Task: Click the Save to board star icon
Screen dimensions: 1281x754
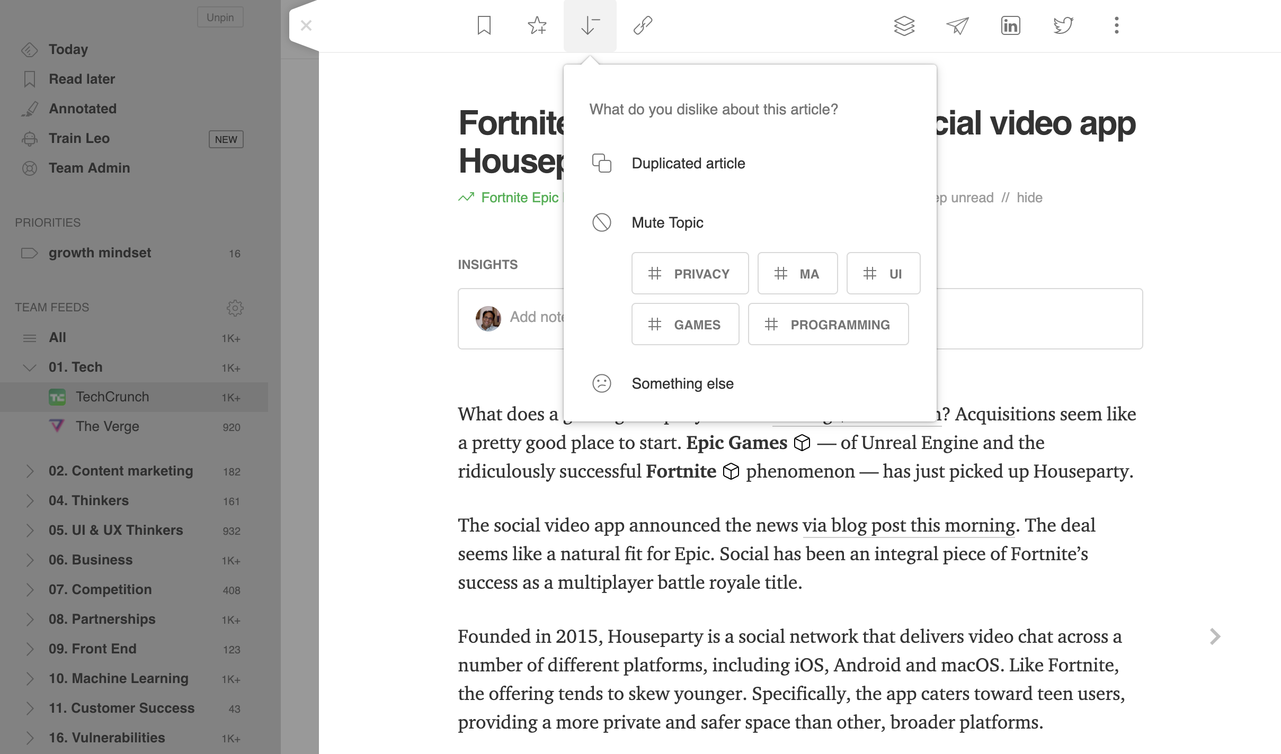Action: pyautogui.click(x=537, y=25)
